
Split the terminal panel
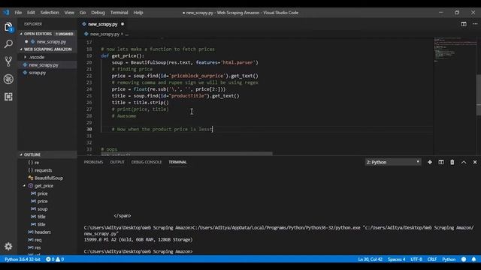click(441, 162)
